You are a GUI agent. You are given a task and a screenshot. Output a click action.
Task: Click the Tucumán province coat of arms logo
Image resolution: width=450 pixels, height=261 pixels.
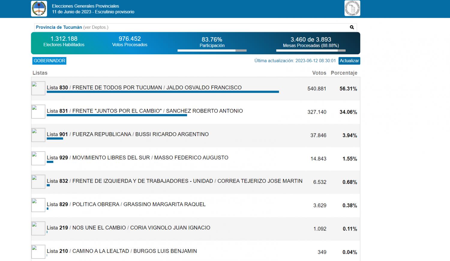39,9
